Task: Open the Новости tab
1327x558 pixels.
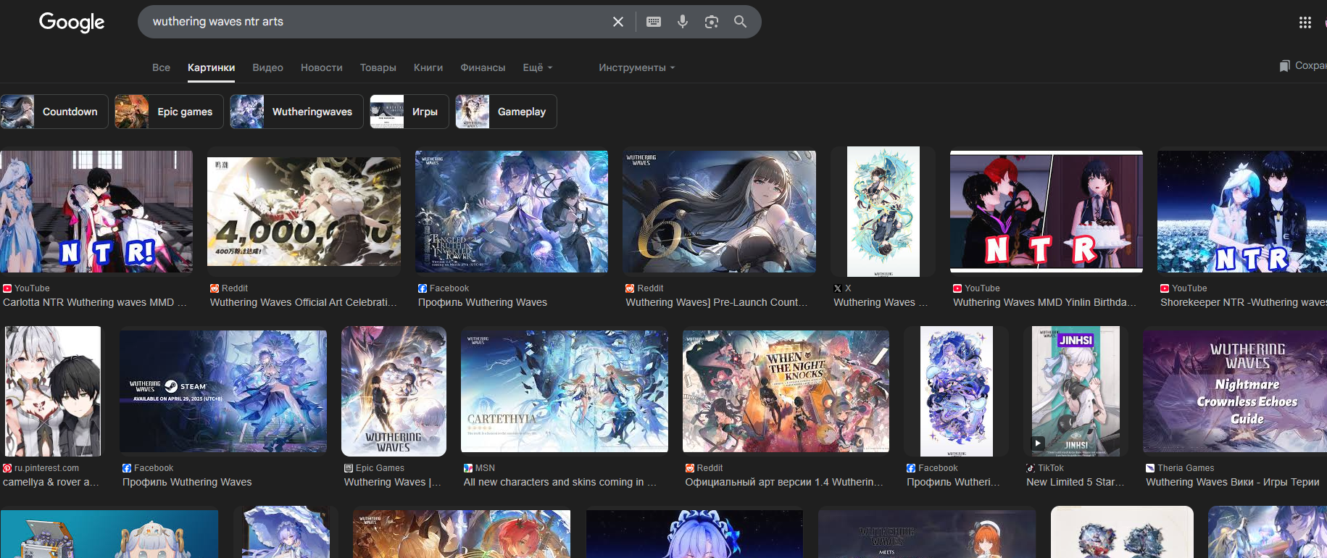Action: point(322,67)
